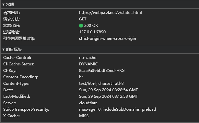Click the Last-Modified timestamp value
This screenshot has width=199, height=123.
109,96
